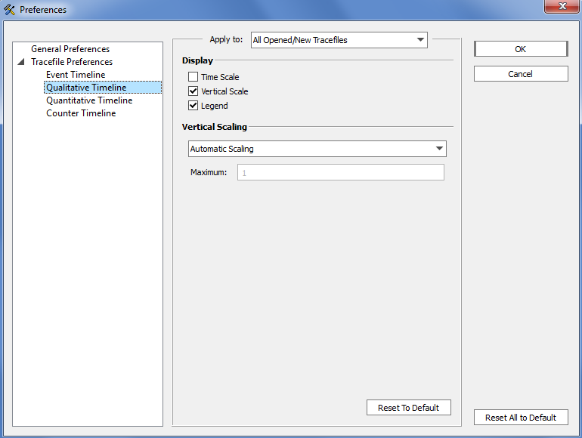
Task: Click Reset All to Default button
Action: [521, 418]
